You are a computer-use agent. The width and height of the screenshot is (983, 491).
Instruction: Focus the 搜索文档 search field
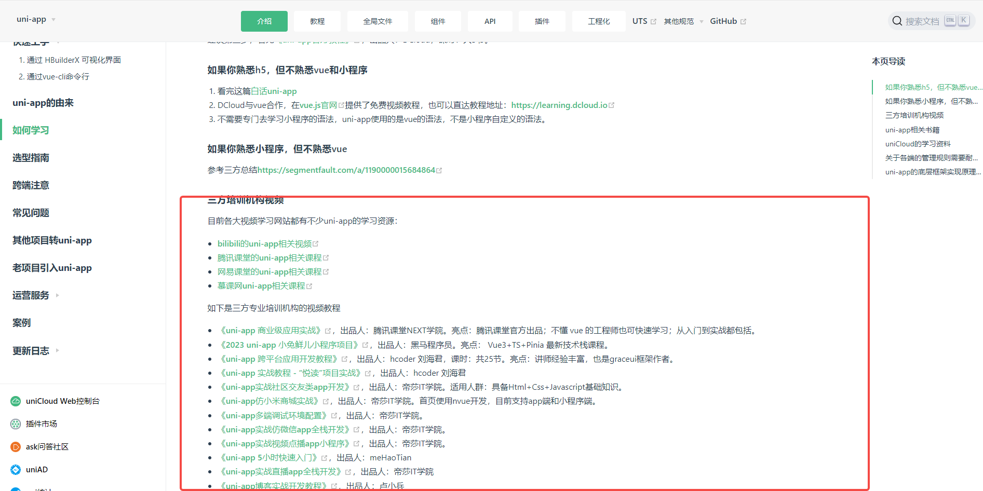click(932, 21)
